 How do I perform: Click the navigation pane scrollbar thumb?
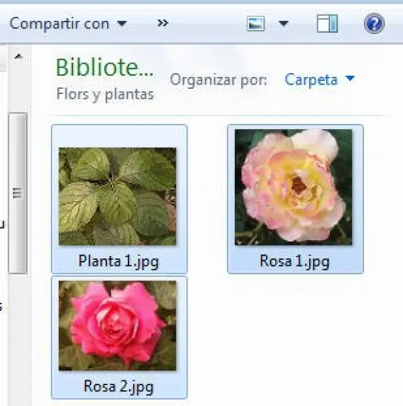click(x=18, y=192)
